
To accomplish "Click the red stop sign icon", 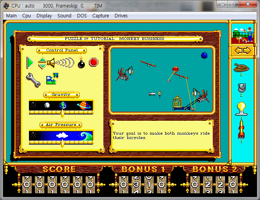I will 94,62.
